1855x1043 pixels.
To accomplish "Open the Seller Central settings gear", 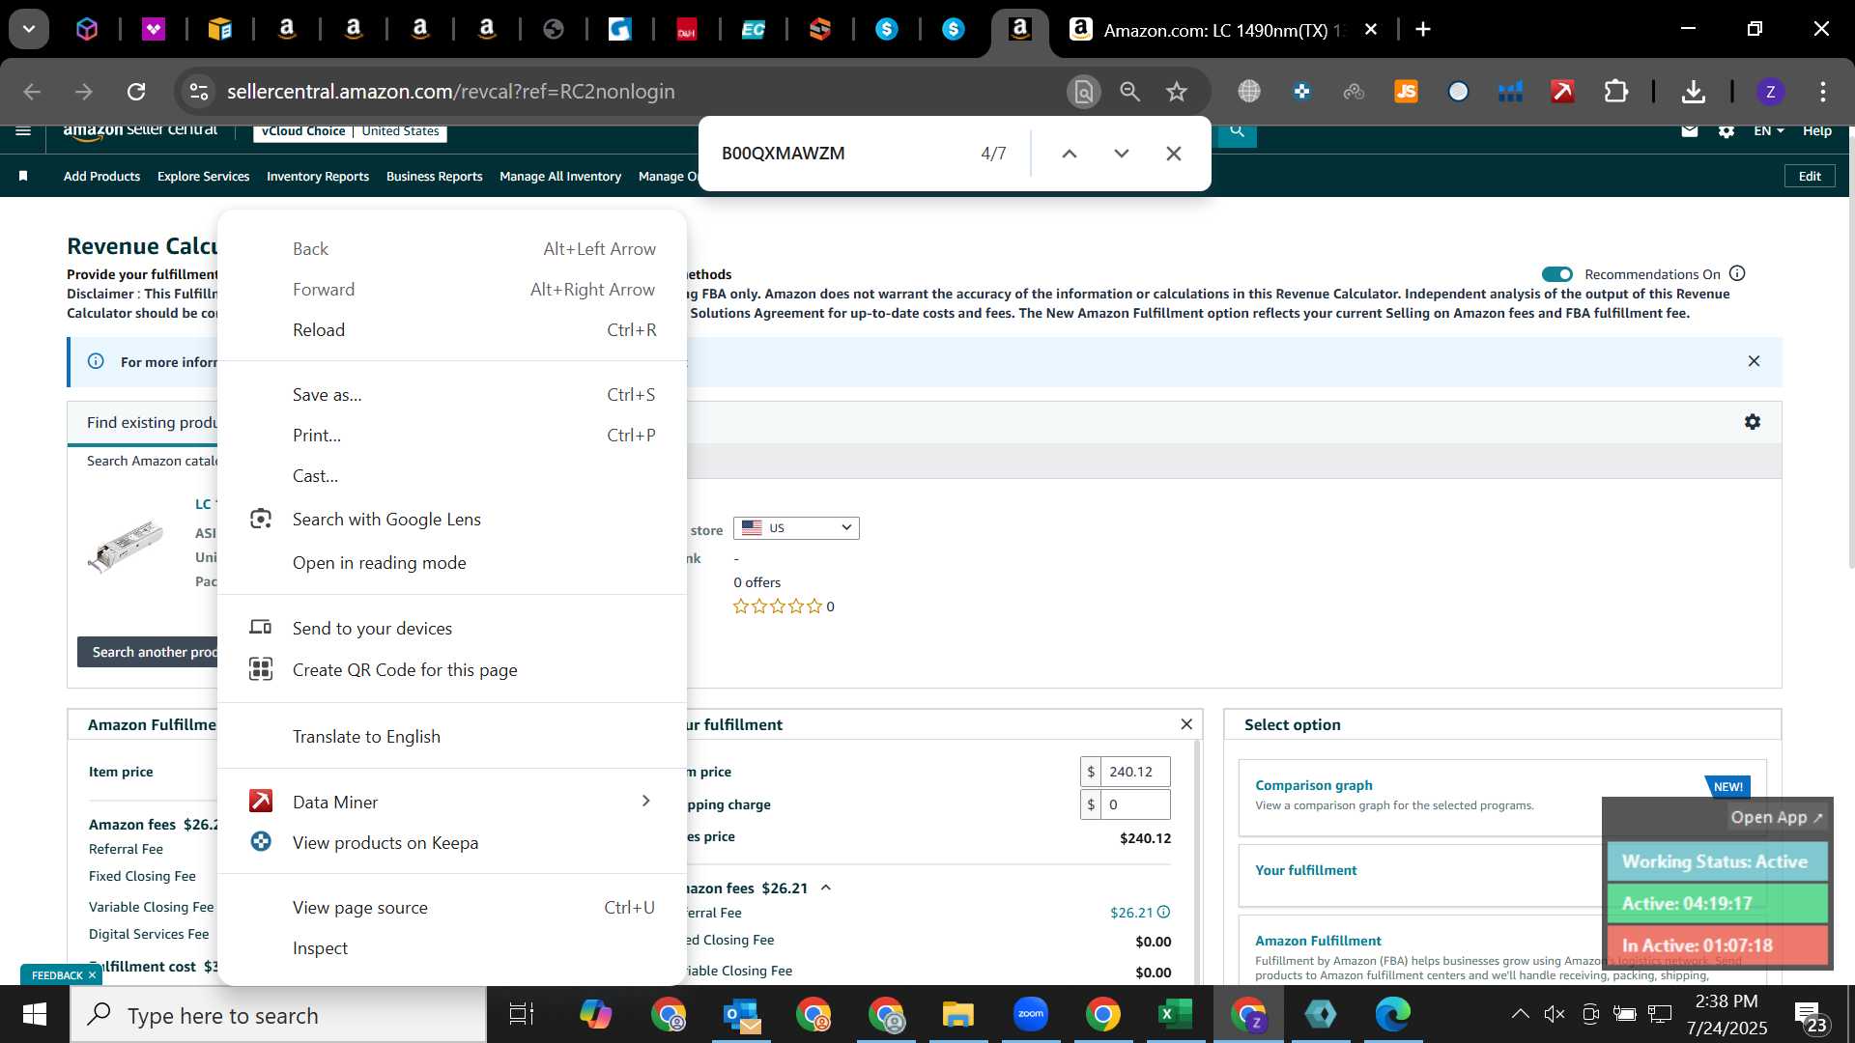I will (x=1727, y=130).
